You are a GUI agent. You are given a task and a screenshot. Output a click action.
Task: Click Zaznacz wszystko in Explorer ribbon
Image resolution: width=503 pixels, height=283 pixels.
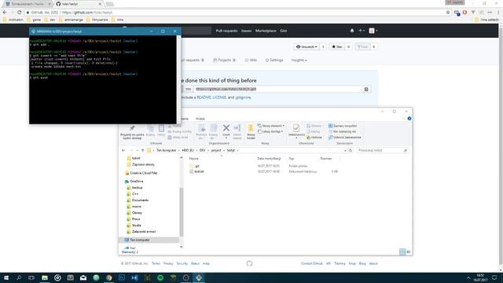(343, 126)
